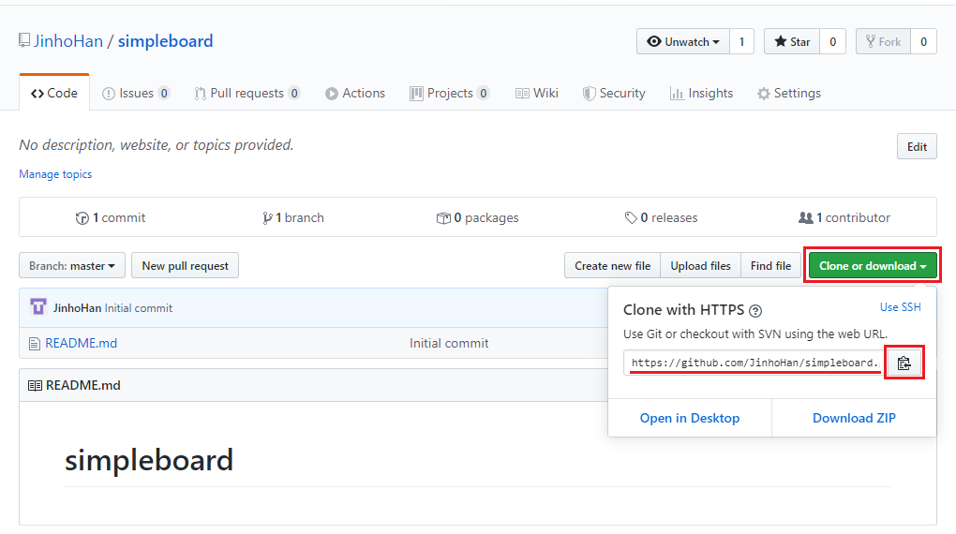
Task: Open JinhoHan author link in commit row
Action: point(77,308)
